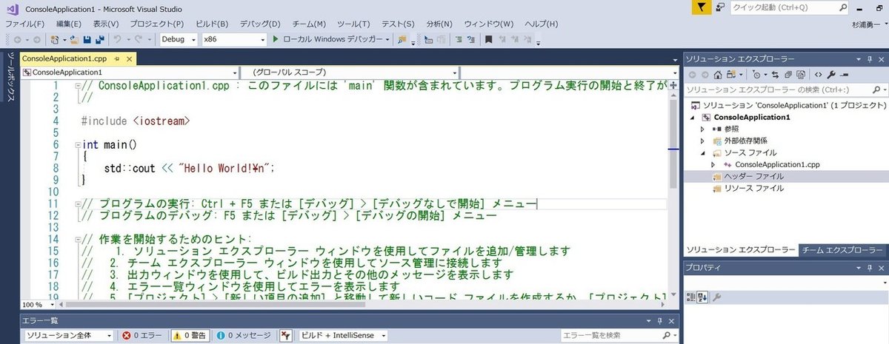Toggle the 0 警告 filter button
Viewport: 889px width, 344px height.
[190, 335]
